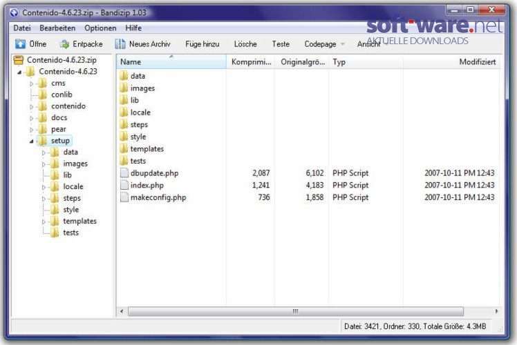Collapse the setup folder in the tree

pyautogui.click(x=32, y=141)
